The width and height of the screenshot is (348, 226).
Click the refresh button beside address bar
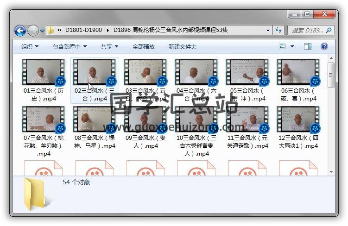(278, 30)
